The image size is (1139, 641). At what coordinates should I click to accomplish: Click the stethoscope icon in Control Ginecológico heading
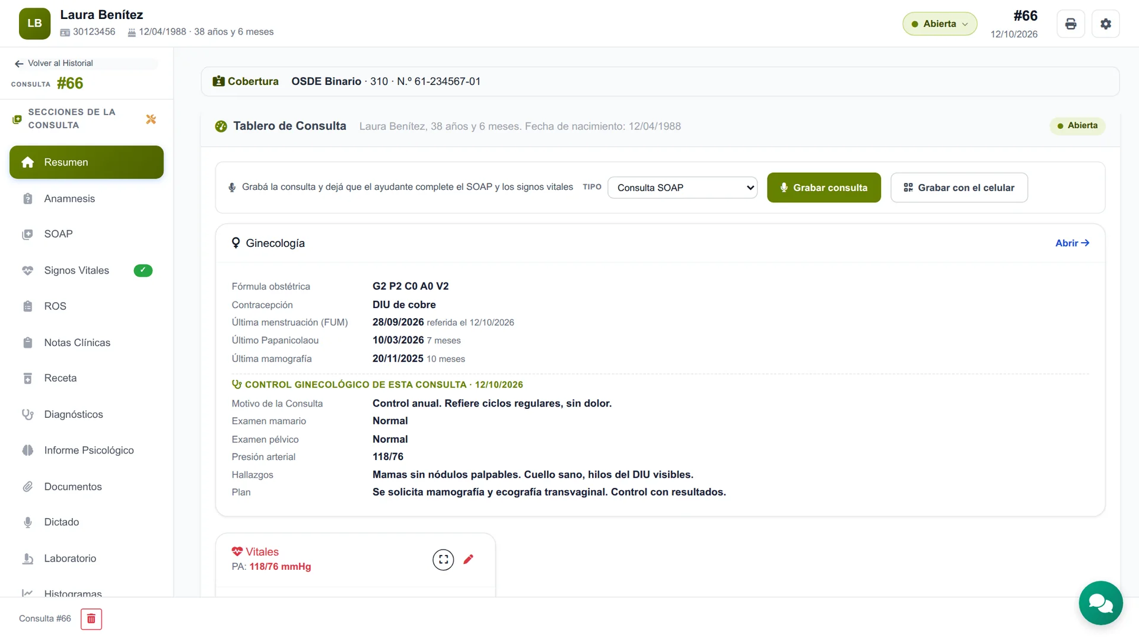point(237,385)
